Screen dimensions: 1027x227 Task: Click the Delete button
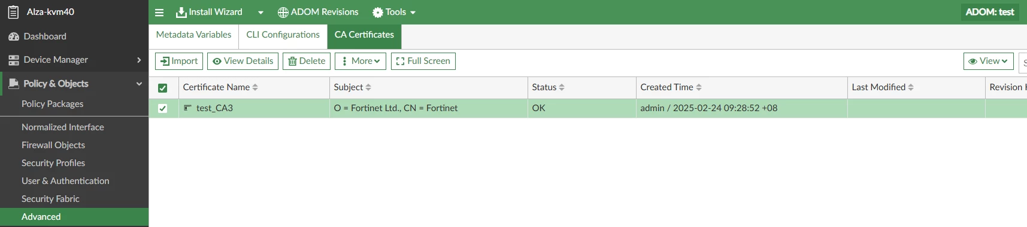(x=307, y=61)
